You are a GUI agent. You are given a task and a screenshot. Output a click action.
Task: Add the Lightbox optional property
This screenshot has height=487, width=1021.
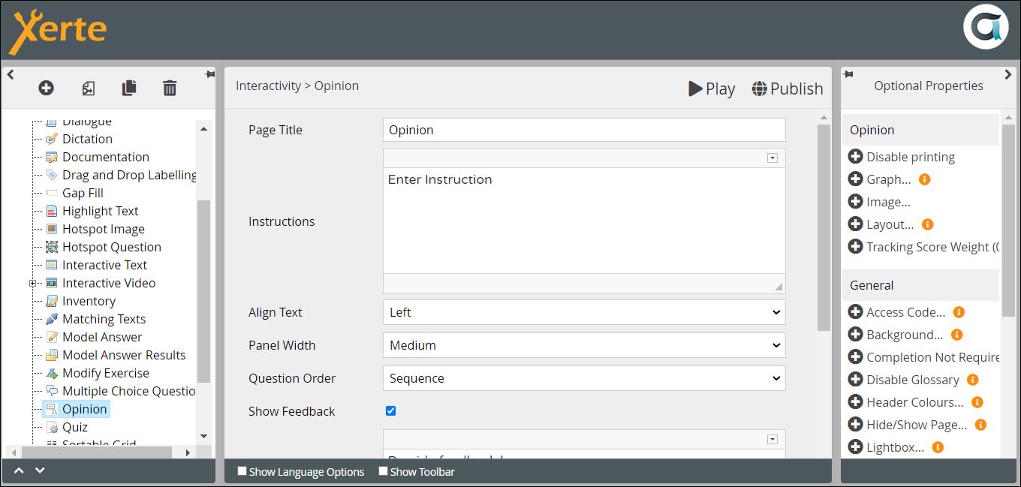click(855, 447)
